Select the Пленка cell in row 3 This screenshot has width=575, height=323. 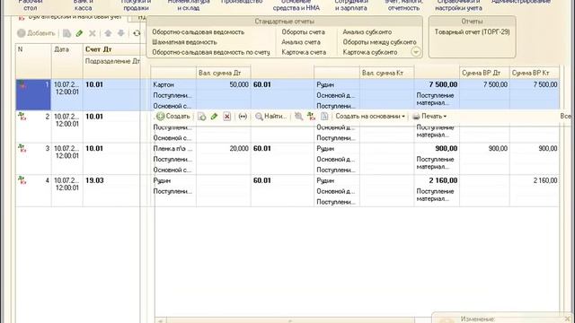tap(173, 149)
